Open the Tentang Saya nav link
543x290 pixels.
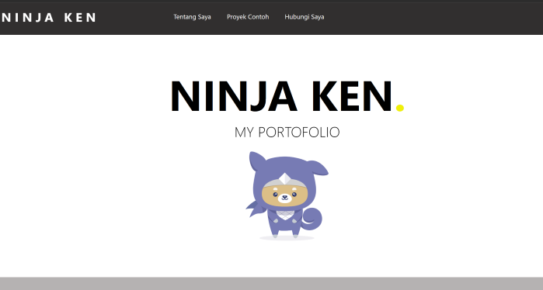pyautogui.click(x=192, y=17)
